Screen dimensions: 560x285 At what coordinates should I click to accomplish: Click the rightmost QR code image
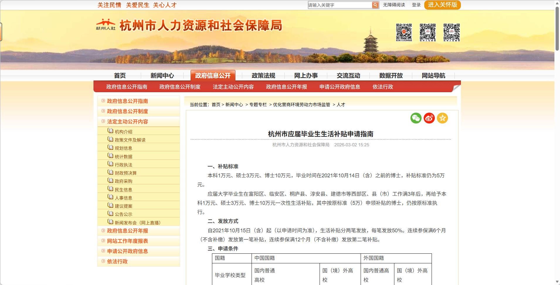click(x=452, y=32)
